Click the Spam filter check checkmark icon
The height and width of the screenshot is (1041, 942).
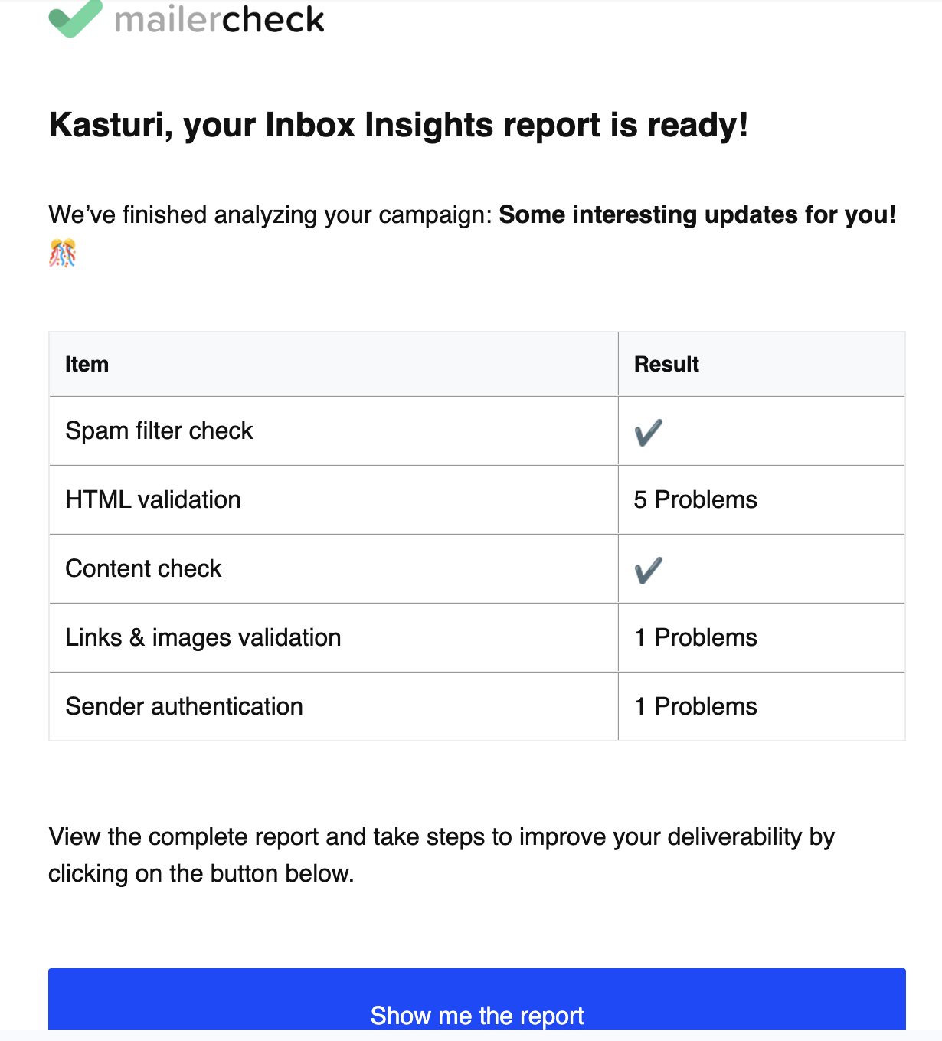[648, 432]
